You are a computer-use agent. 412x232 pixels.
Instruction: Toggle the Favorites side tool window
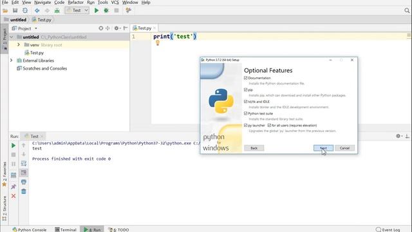click(x=5, y=174)
